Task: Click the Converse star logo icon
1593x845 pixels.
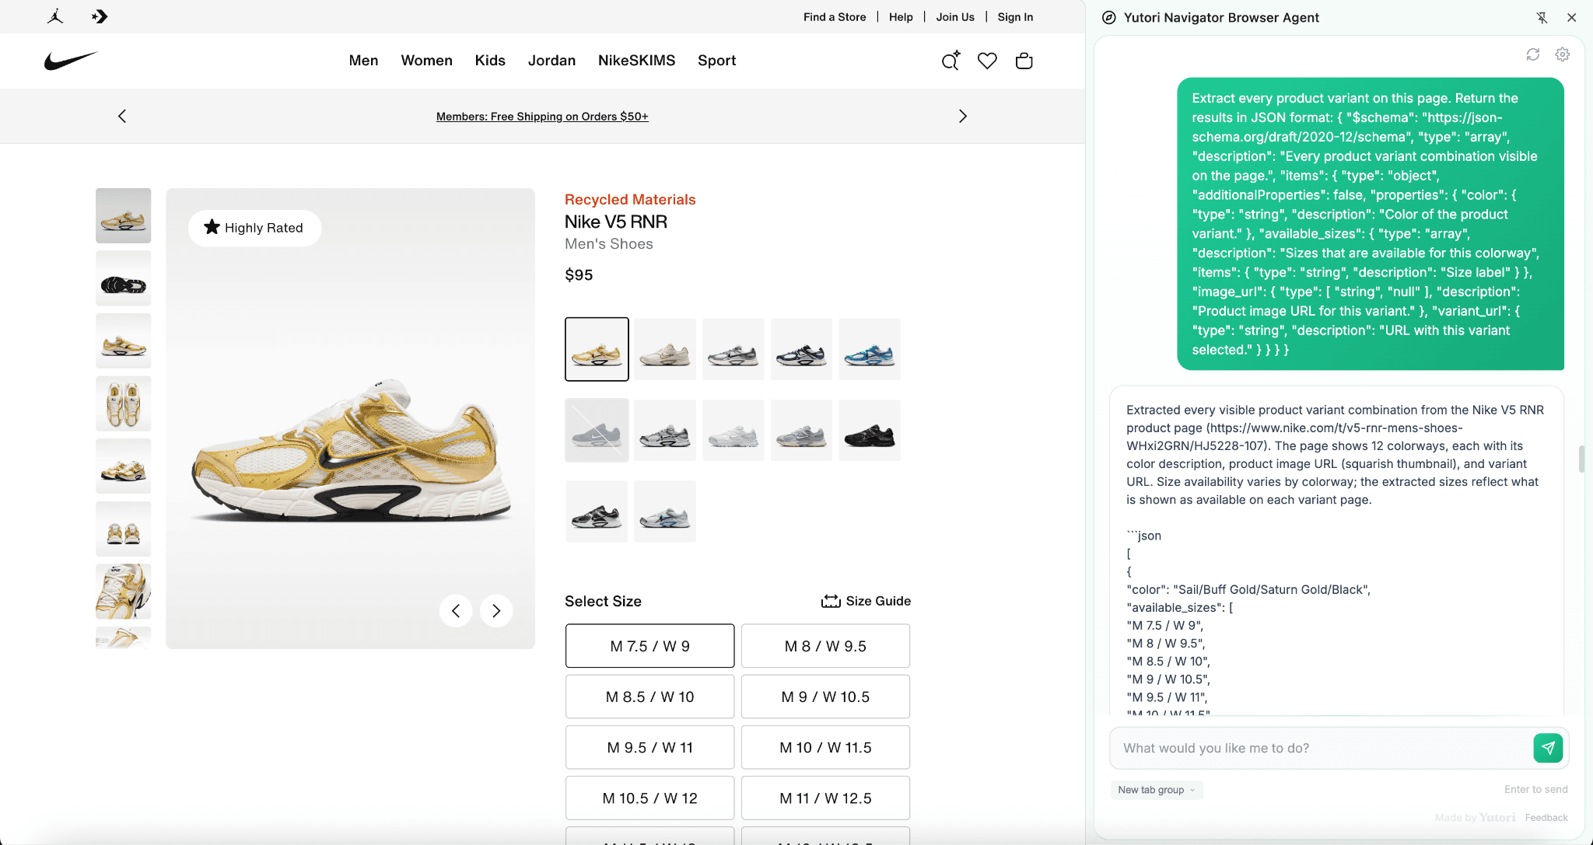Action: click(x=100, y=16)
